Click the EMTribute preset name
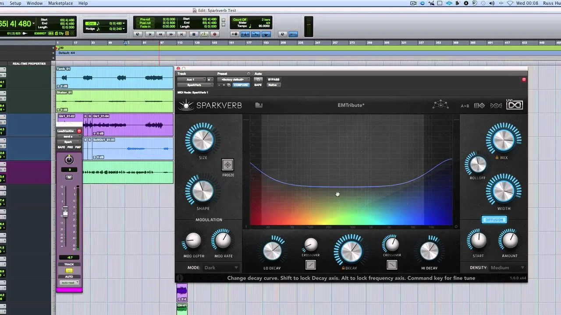The height and width of the screenshot is (315, 561). (x=351, y=105)
